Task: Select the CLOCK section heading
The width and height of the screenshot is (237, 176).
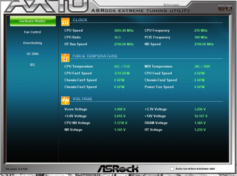Action: tap(80, 20)
